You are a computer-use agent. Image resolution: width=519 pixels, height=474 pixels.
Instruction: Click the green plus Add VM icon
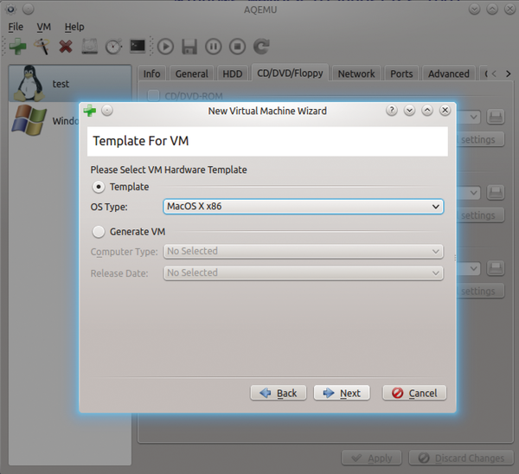(x=17, y=46)
